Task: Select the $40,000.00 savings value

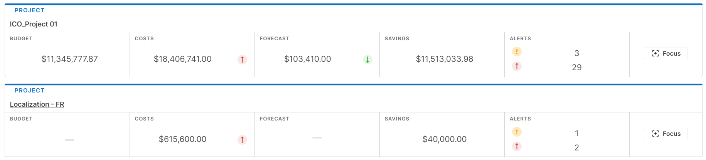Action: [445, 139]
